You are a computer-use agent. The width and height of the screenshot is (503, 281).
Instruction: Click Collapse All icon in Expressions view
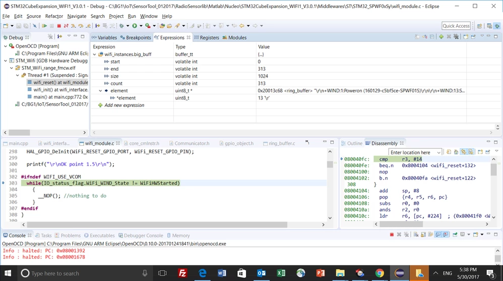point(432,37)
